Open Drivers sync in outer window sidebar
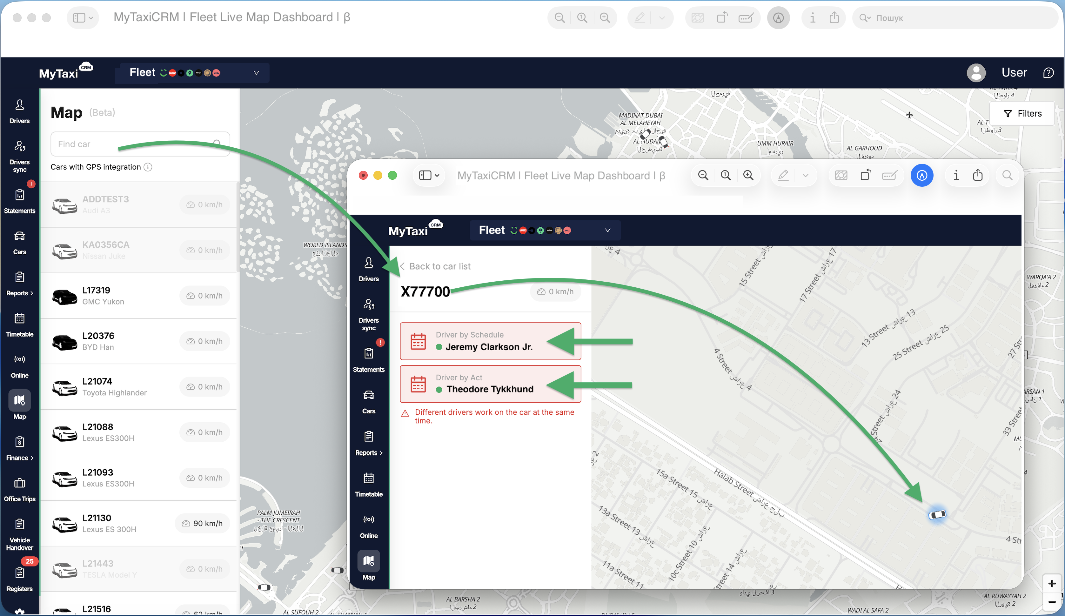This screenshot has width=1065, height=616. [19, 156]
